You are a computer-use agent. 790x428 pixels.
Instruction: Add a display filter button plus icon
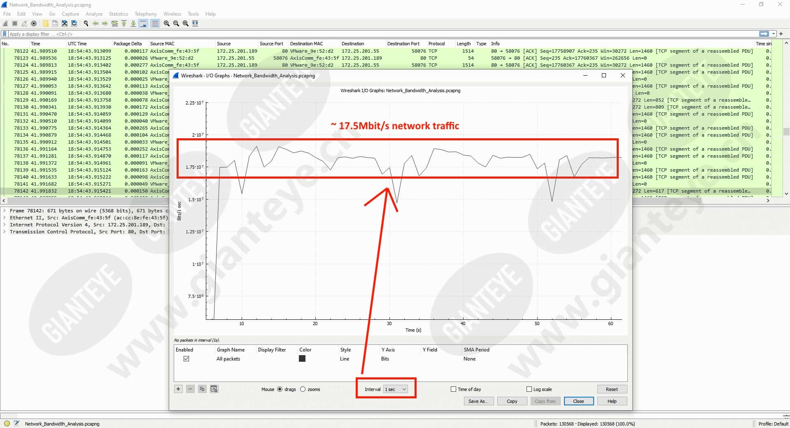click(x=781, y=34)
